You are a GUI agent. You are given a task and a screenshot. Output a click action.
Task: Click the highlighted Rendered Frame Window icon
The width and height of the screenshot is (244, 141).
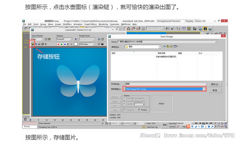[205, 29]
